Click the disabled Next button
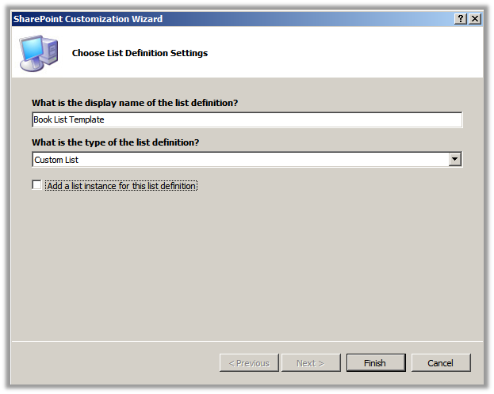The image size is (494, 394). [310, 363]
